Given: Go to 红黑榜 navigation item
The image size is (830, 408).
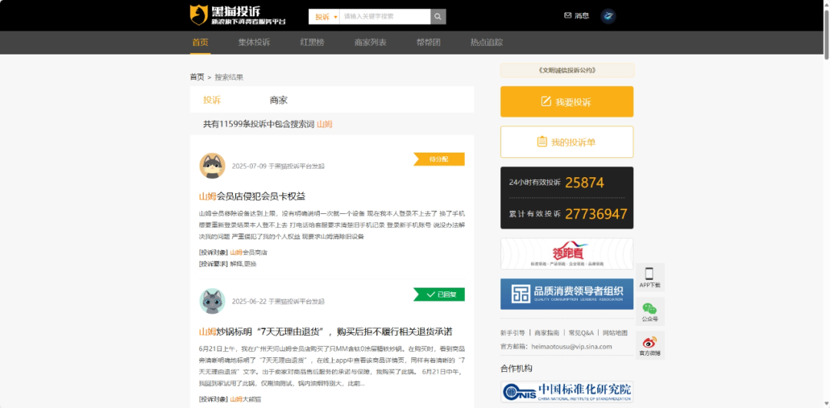Looking at the screenshot, I should coord(312,42).
